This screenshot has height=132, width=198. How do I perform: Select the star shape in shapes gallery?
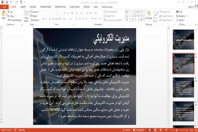tap(141, 19)
